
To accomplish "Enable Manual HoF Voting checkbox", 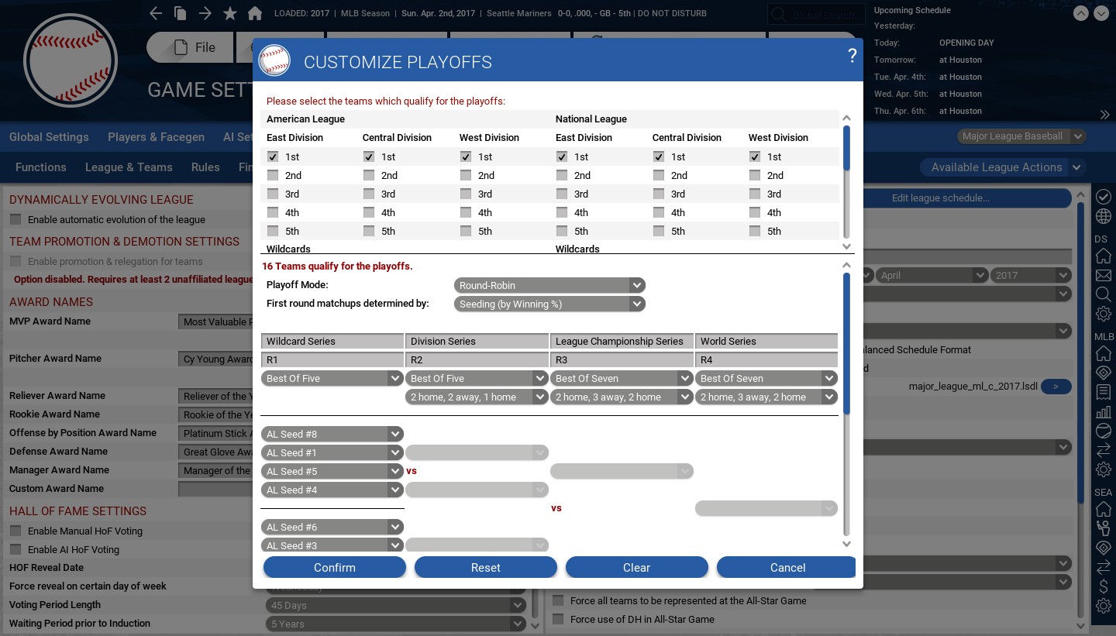I will point(15,531).
